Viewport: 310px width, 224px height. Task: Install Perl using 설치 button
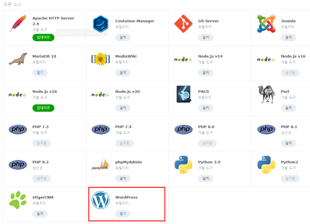pyautogui.click(x=289, y=108)
